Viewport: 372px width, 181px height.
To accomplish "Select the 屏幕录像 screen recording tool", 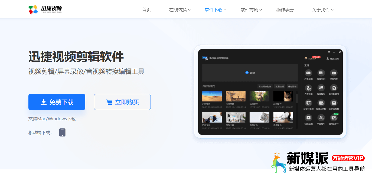I will pyautogui.click(x=308, y=73).
